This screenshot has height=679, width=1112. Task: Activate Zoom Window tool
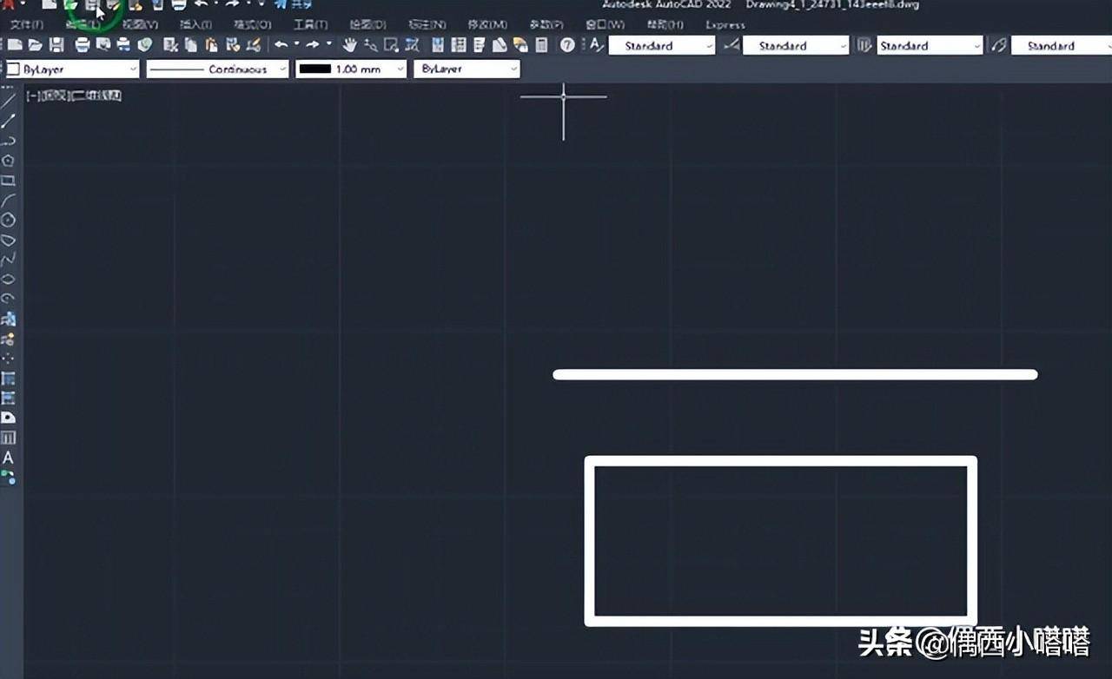[391, 45]
